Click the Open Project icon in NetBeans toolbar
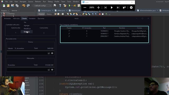 pos(12,6)
